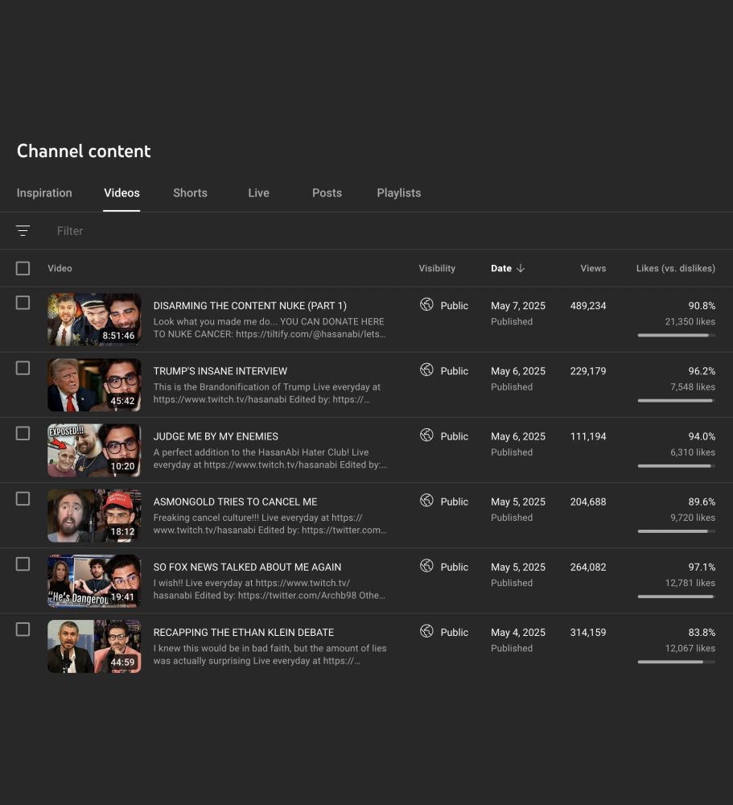Open thumbnail with 8:51:46 duration
The width and height of the screenshot is (733, 805).
coord(94,320)
